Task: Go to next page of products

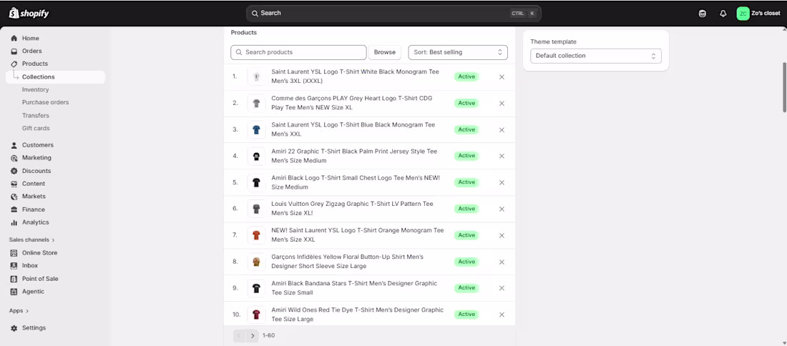Action: [x=253, y=336]
